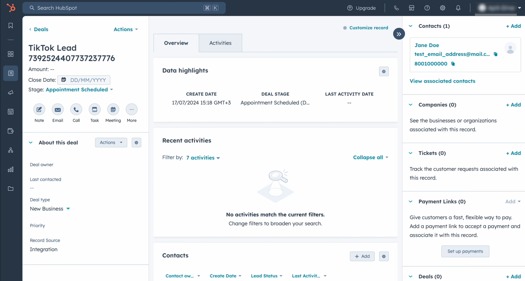The height and width of the screenshot is (281, 525).
Task: Open Data highlights settings gear
Action: point(384,71)
